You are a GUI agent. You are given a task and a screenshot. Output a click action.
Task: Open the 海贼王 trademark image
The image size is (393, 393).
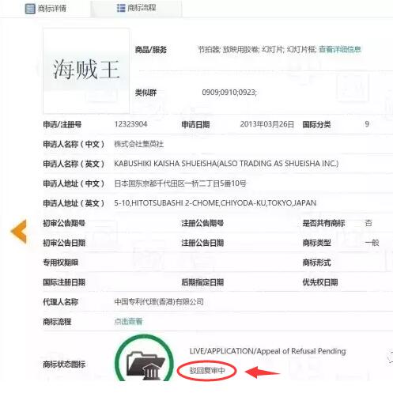point(86,70)
